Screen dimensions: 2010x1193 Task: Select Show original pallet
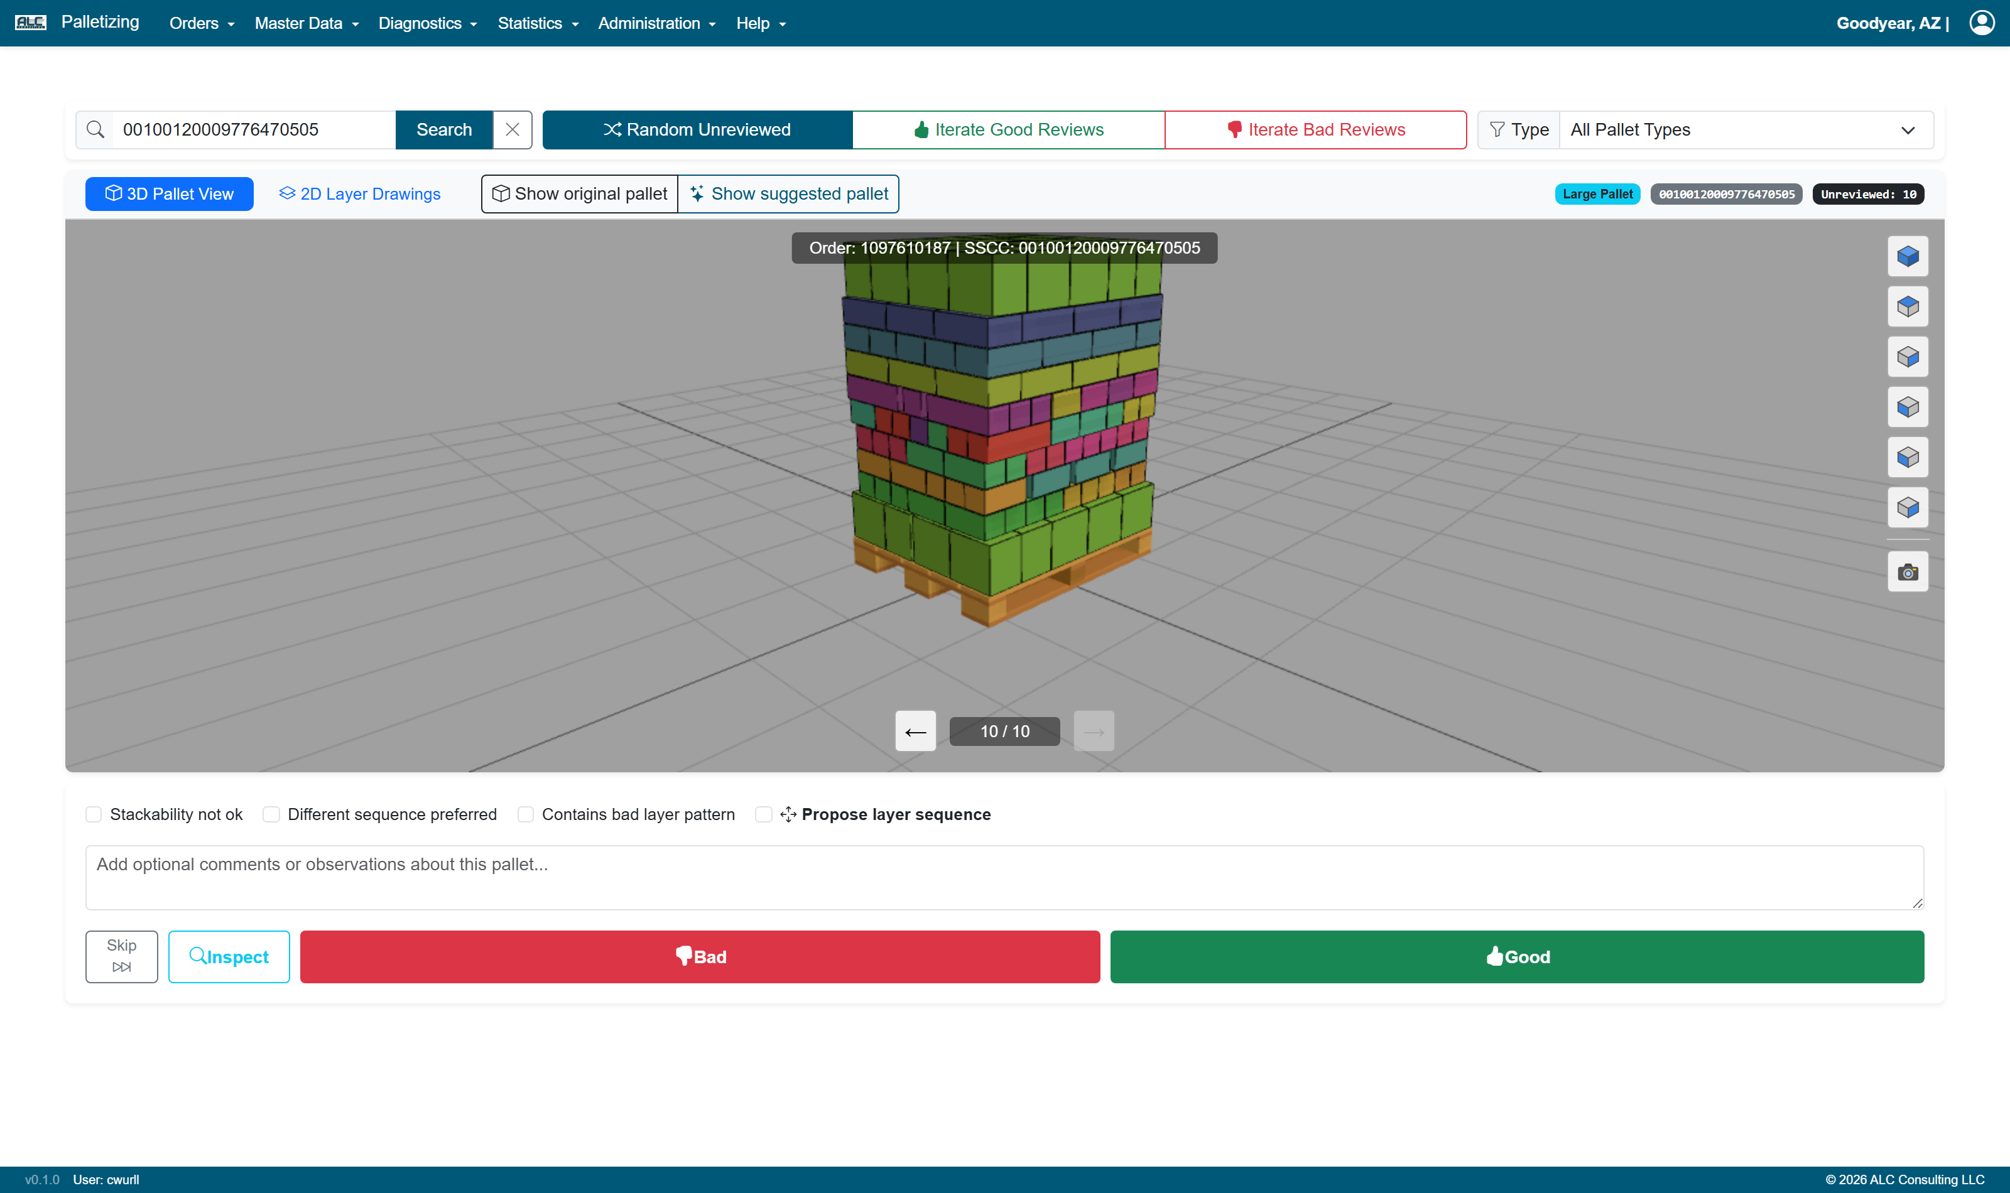[579, 194]
